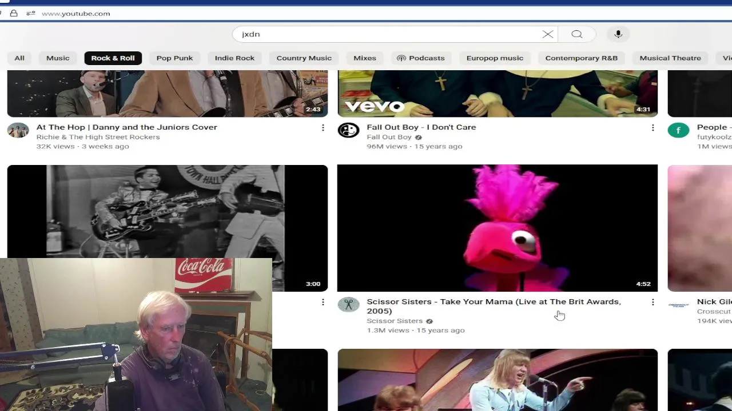Screen dimensions: 732x411
Task: Click '1.3M views · 15 years ago' text
Action: click(416, 331)
